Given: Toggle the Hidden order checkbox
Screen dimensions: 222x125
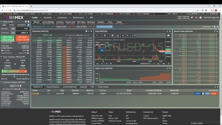Looking at the screenshot, I should (28, 50).
